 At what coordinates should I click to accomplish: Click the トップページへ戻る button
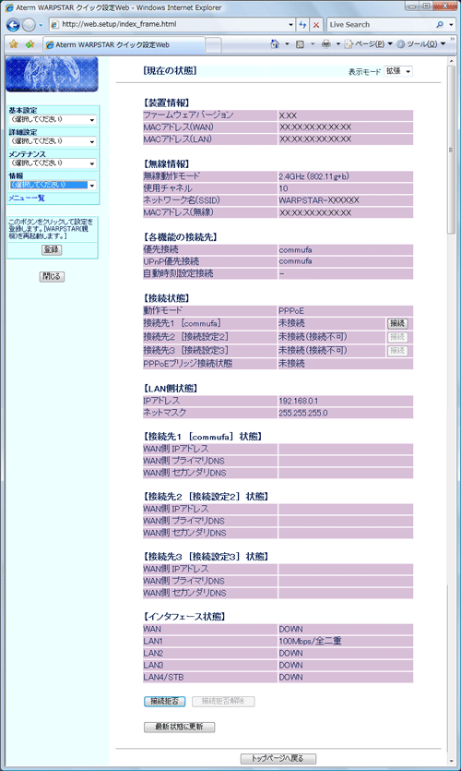(x=278, y=759)
